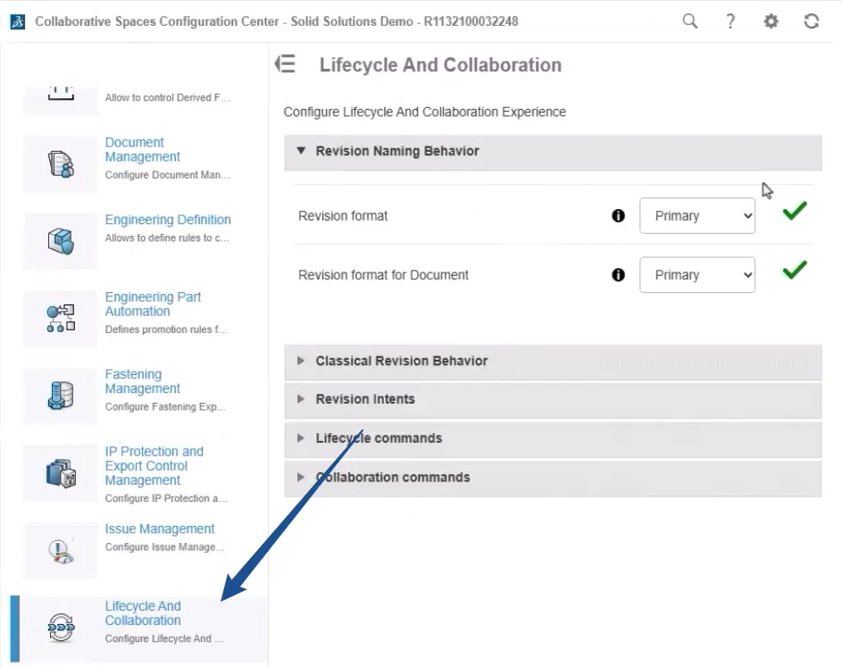Select the Lifecycle And Collaboration link

[143, 613]
